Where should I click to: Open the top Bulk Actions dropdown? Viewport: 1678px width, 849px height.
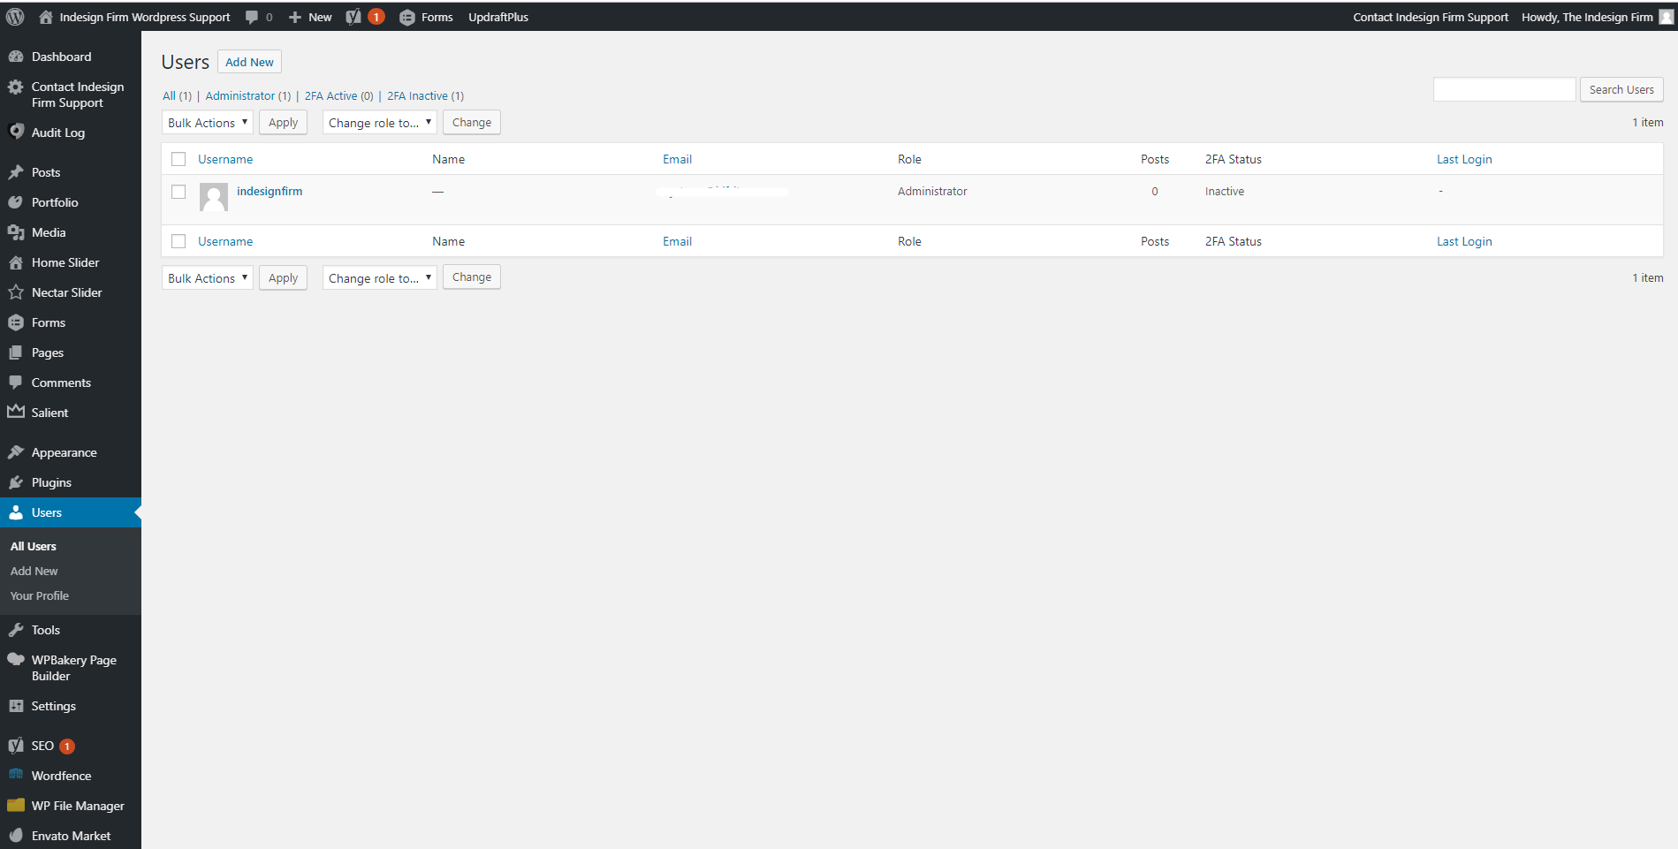coord(208,123)
